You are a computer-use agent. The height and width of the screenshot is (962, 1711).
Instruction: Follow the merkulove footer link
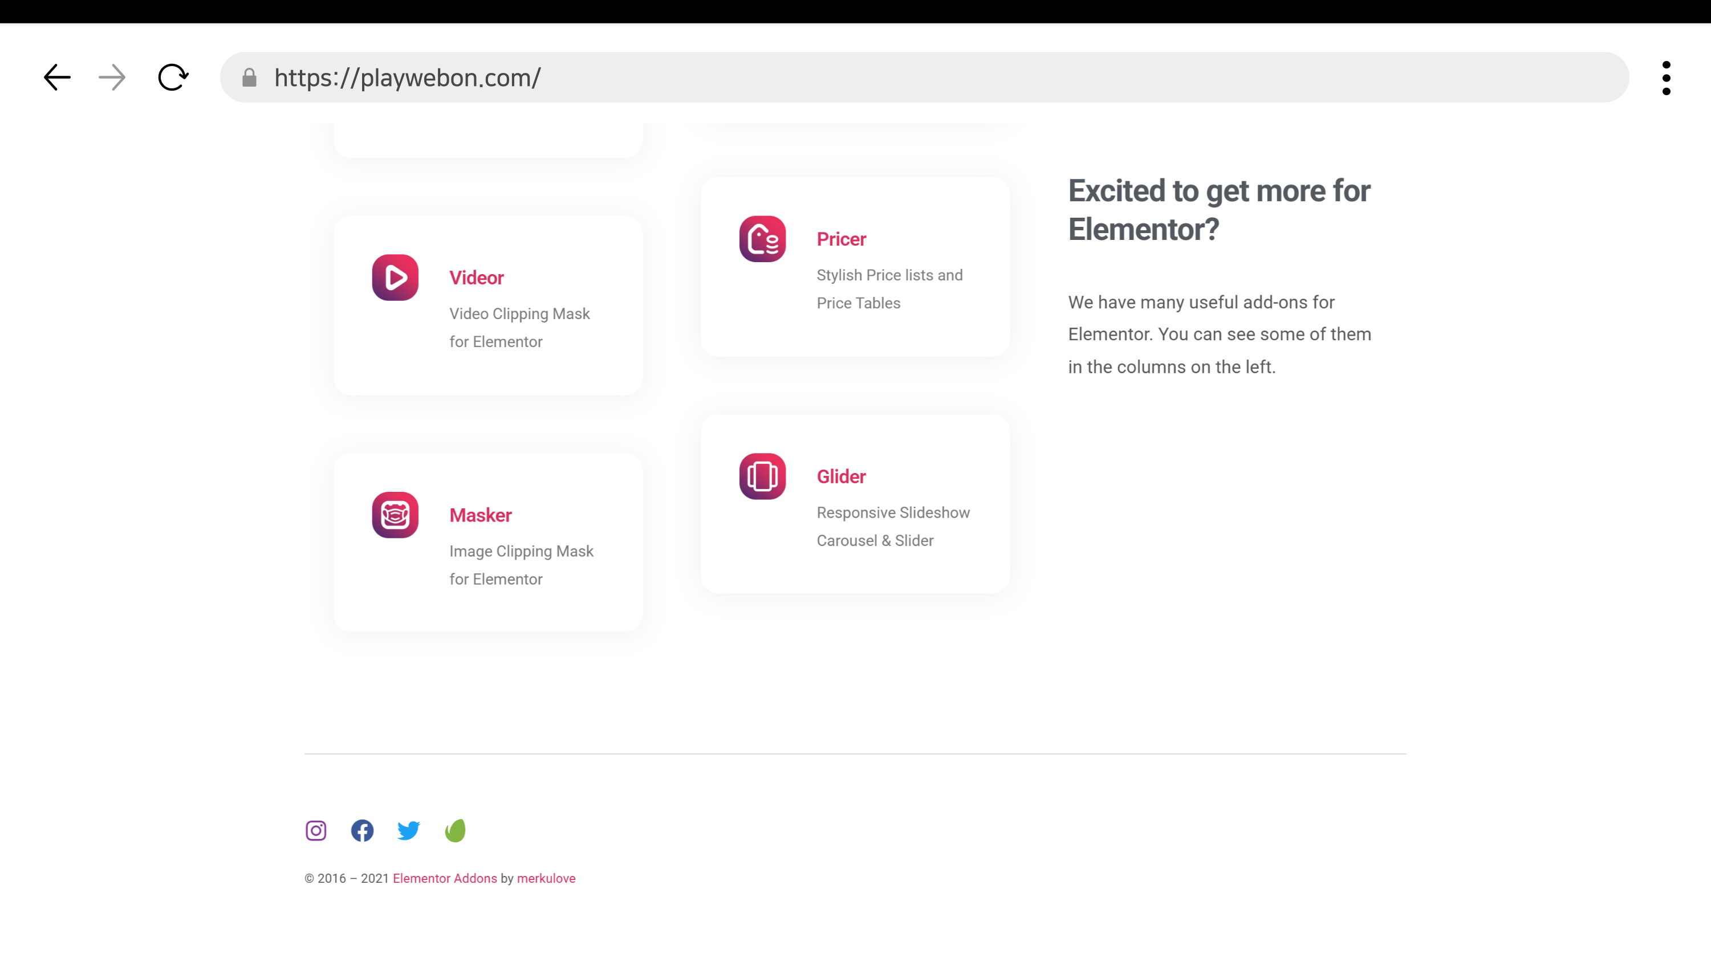click(546, 878)
